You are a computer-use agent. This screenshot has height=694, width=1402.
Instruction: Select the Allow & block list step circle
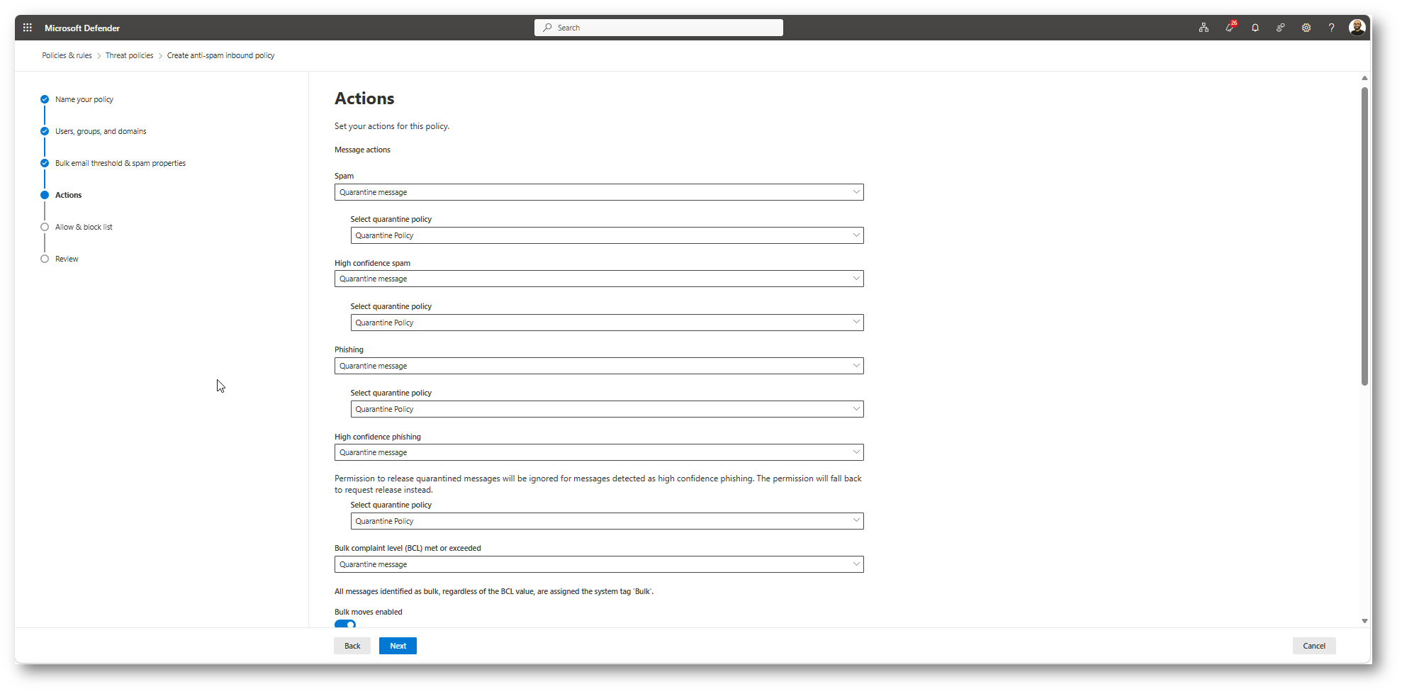[45, 227]
